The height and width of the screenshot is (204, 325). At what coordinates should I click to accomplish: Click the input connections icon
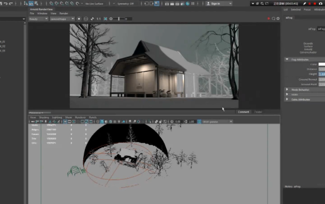146,4
